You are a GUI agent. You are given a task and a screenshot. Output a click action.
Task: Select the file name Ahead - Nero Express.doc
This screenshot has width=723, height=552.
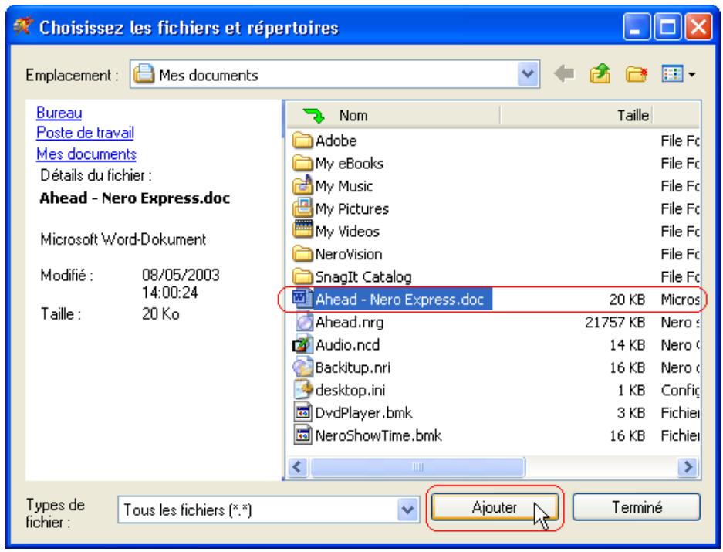[400, 300]
